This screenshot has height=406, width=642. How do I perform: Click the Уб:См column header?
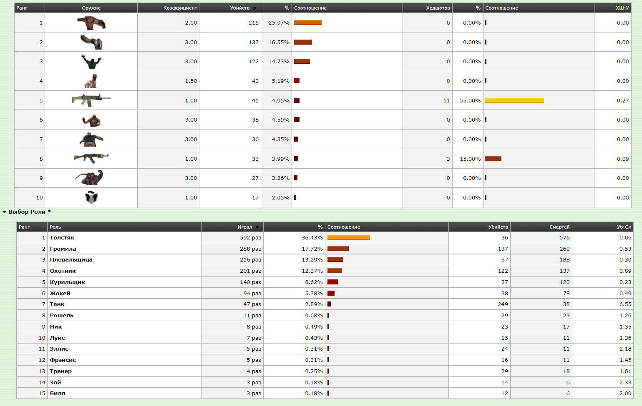coord(624,227)
